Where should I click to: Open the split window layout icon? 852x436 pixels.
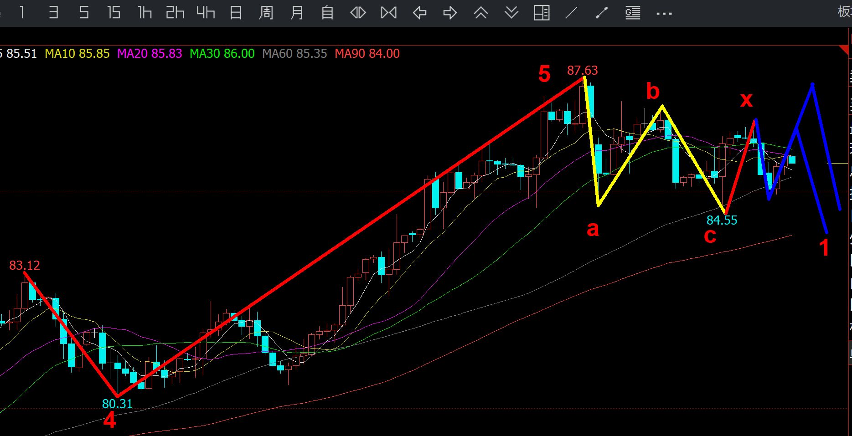pyautogui.click(x=542, y=13)
